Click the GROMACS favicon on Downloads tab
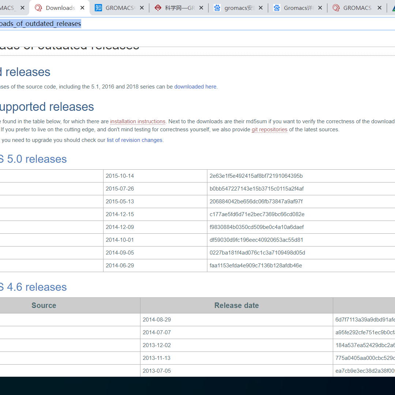395x395 pixels. point(38,8)
